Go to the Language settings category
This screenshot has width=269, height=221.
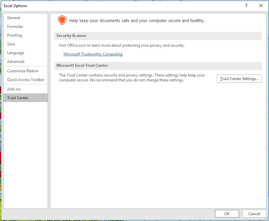16,53
